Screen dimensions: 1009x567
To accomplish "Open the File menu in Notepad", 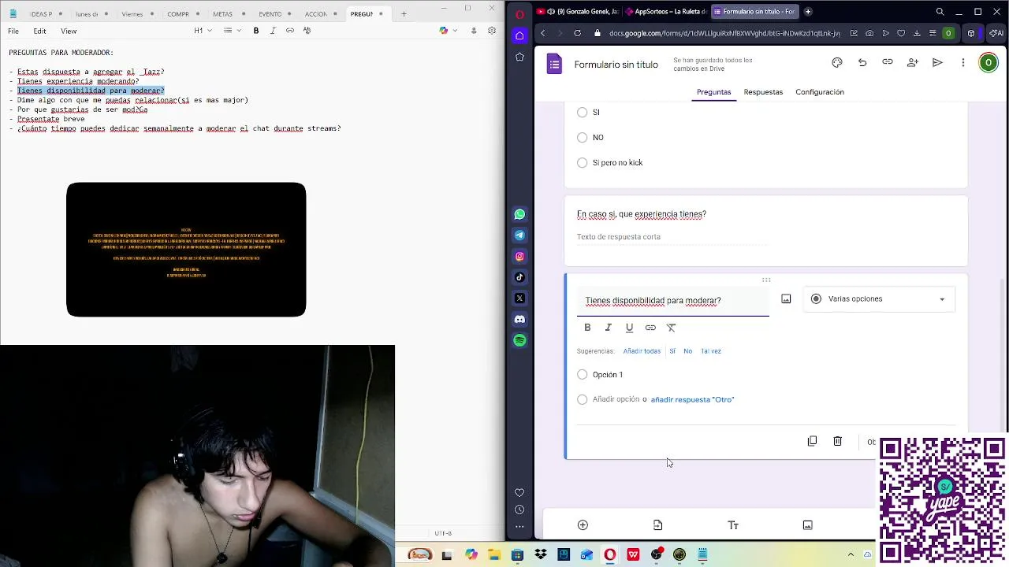I will [x=13, y=31].
